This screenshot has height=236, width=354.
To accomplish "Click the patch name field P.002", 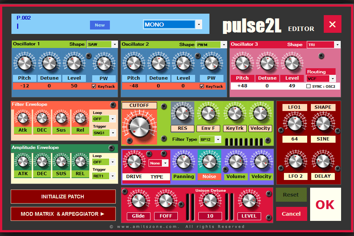I will click(x=23, y=18).
